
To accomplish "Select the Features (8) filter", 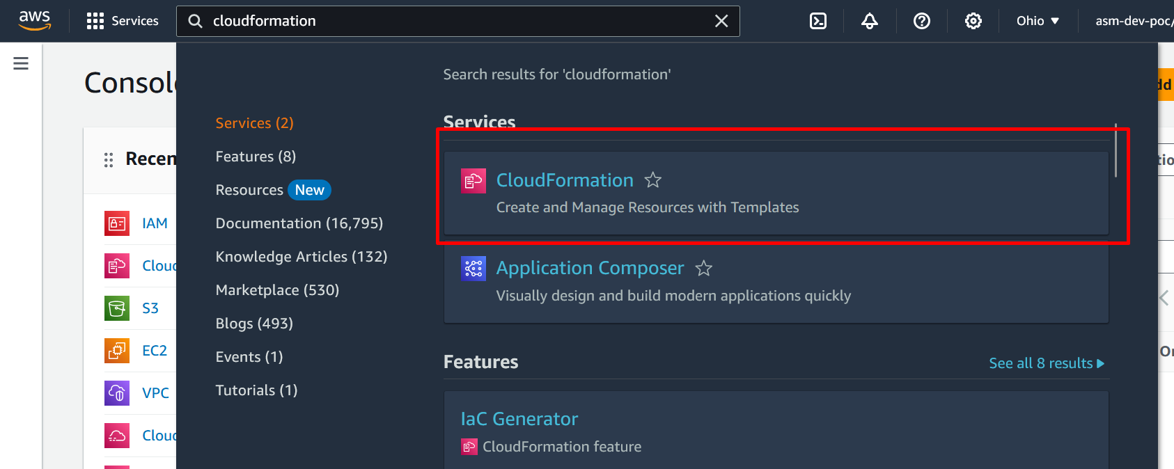I will point(256,157).
